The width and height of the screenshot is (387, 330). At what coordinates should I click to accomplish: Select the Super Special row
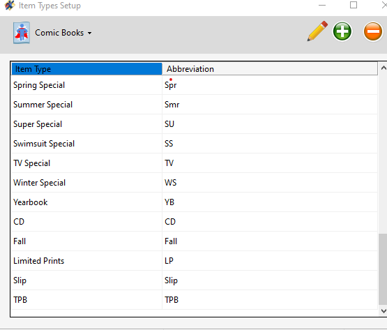pos(195,124)
